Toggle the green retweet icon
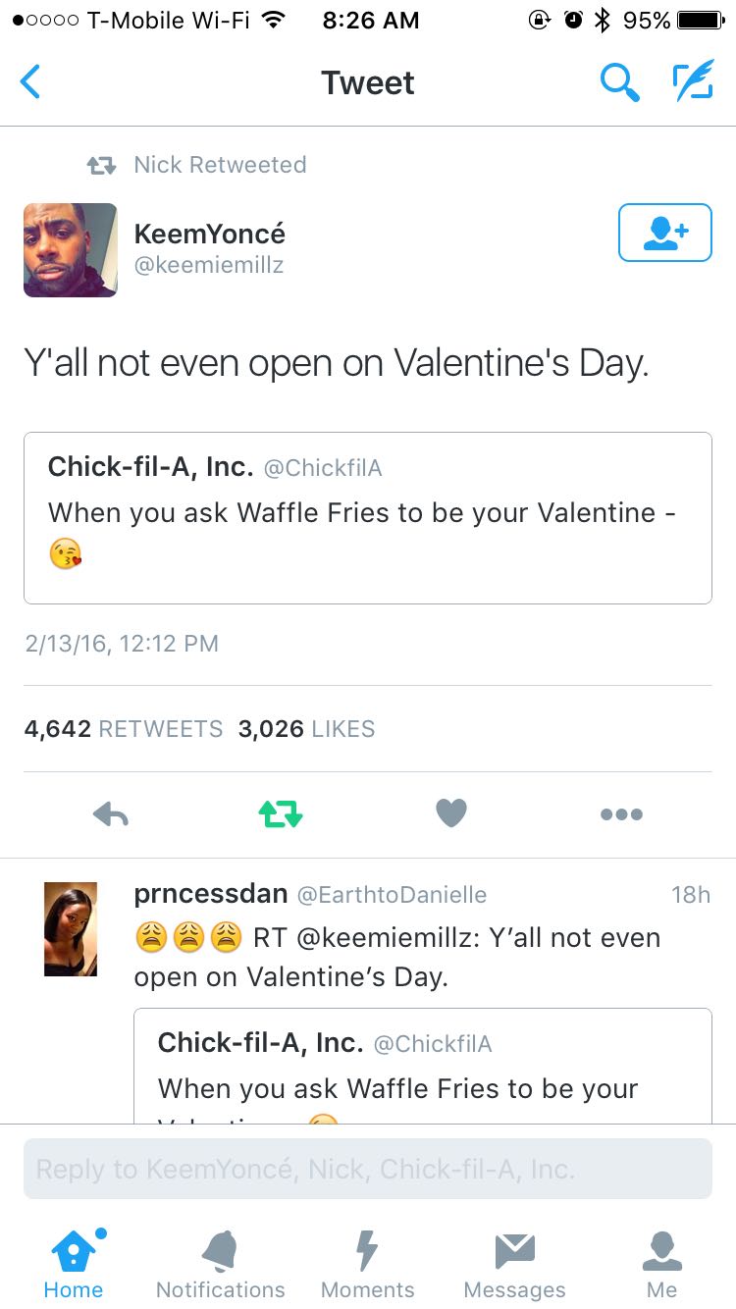The height and width of the screenshot is (1309, 736). 280,813
